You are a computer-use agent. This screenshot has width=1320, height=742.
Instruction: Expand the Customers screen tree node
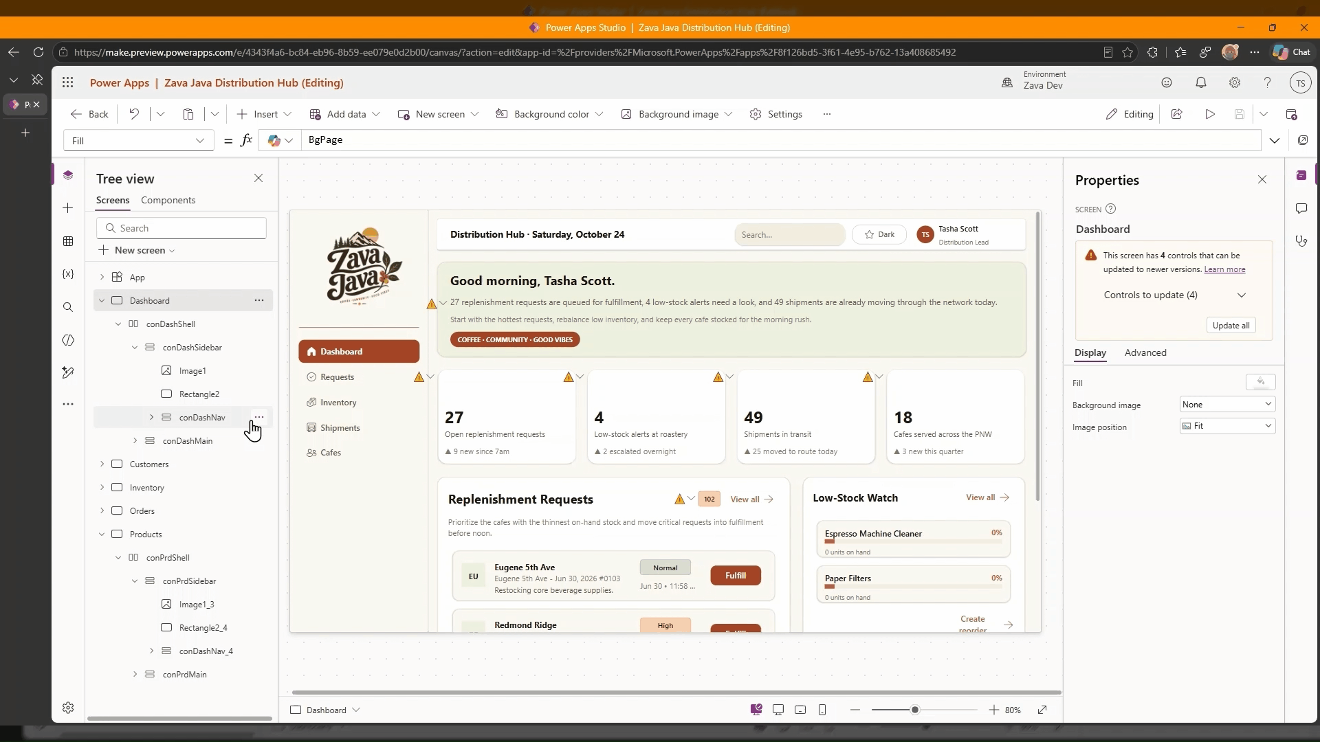(102, 464)
